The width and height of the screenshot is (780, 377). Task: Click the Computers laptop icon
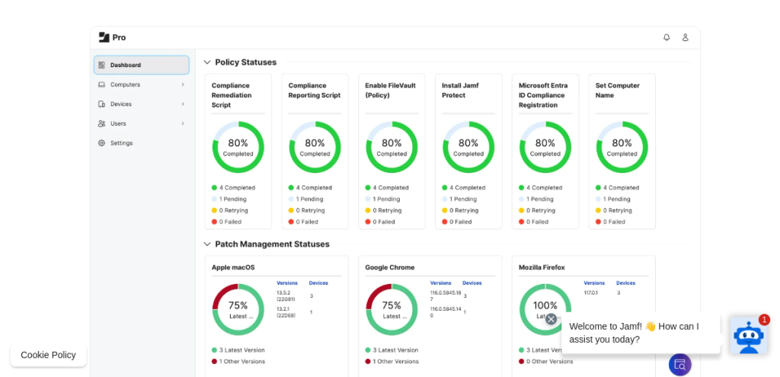(101, 85)
